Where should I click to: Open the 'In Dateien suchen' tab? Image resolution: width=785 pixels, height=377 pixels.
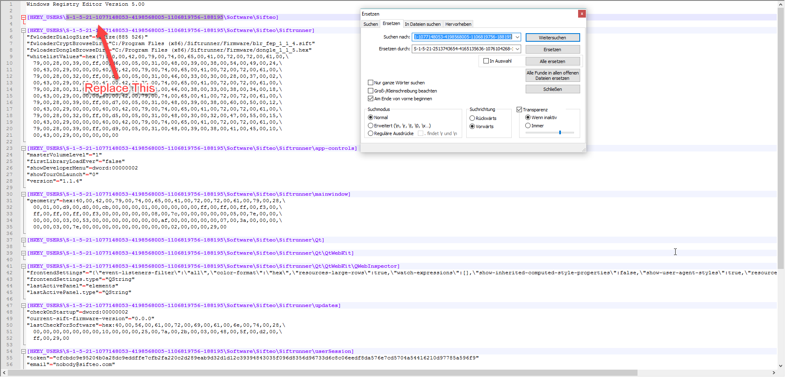point(423,24)
